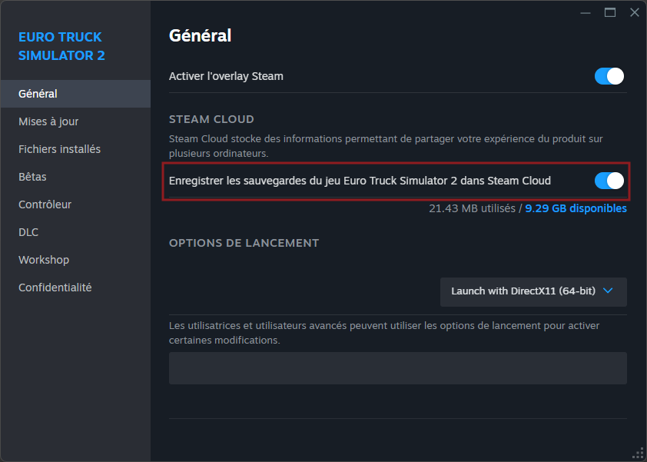The width and height of the screenshot is (647, 462).
Task: Click the launch options text field
Action: point(398,368)
